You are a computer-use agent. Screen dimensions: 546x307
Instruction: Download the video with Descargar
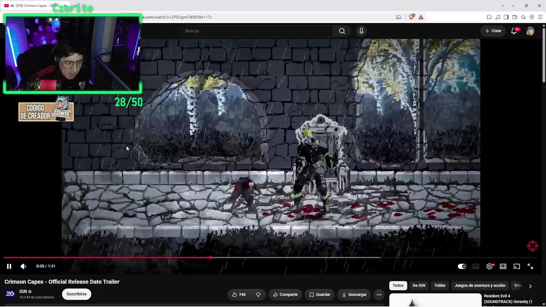354,295
